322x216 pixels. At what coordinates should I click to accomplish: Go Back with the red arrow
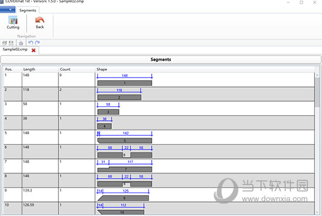(40, 23)
